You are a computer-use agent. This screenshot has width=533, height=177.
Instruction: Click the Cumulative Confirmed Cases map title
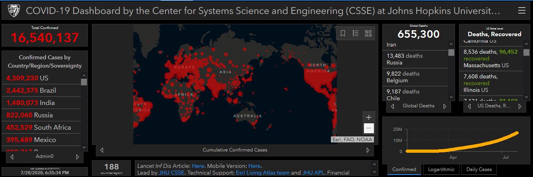235,150
